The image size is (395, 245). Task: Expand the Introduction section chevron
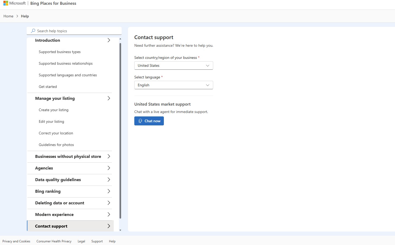[109, 40]
